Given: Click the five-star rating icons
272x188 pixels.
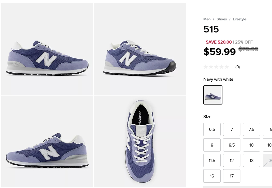Looking at the screenshot, I should 216,67.
